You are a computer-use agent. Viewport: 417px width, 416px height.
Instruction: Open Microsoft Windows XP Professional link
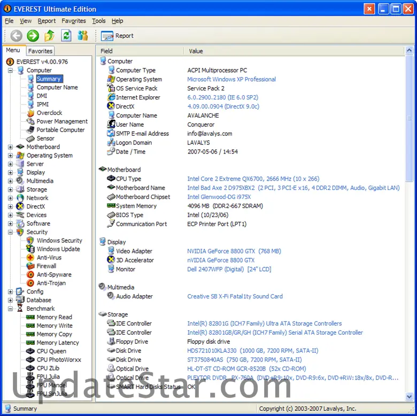(x=231, y=79)
